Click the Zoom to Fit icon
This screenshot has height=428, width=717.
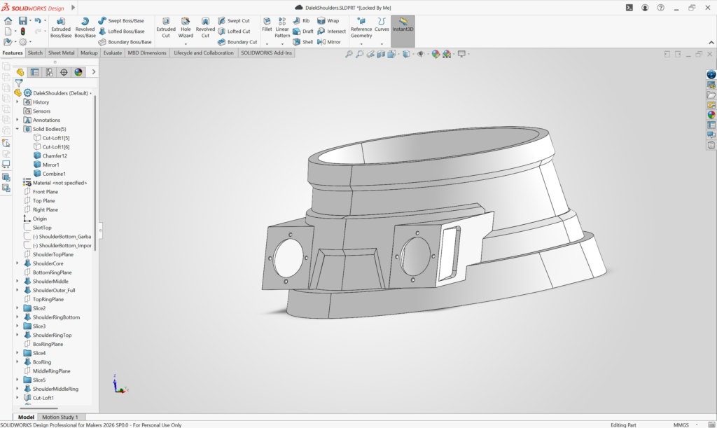click(349, 54)
